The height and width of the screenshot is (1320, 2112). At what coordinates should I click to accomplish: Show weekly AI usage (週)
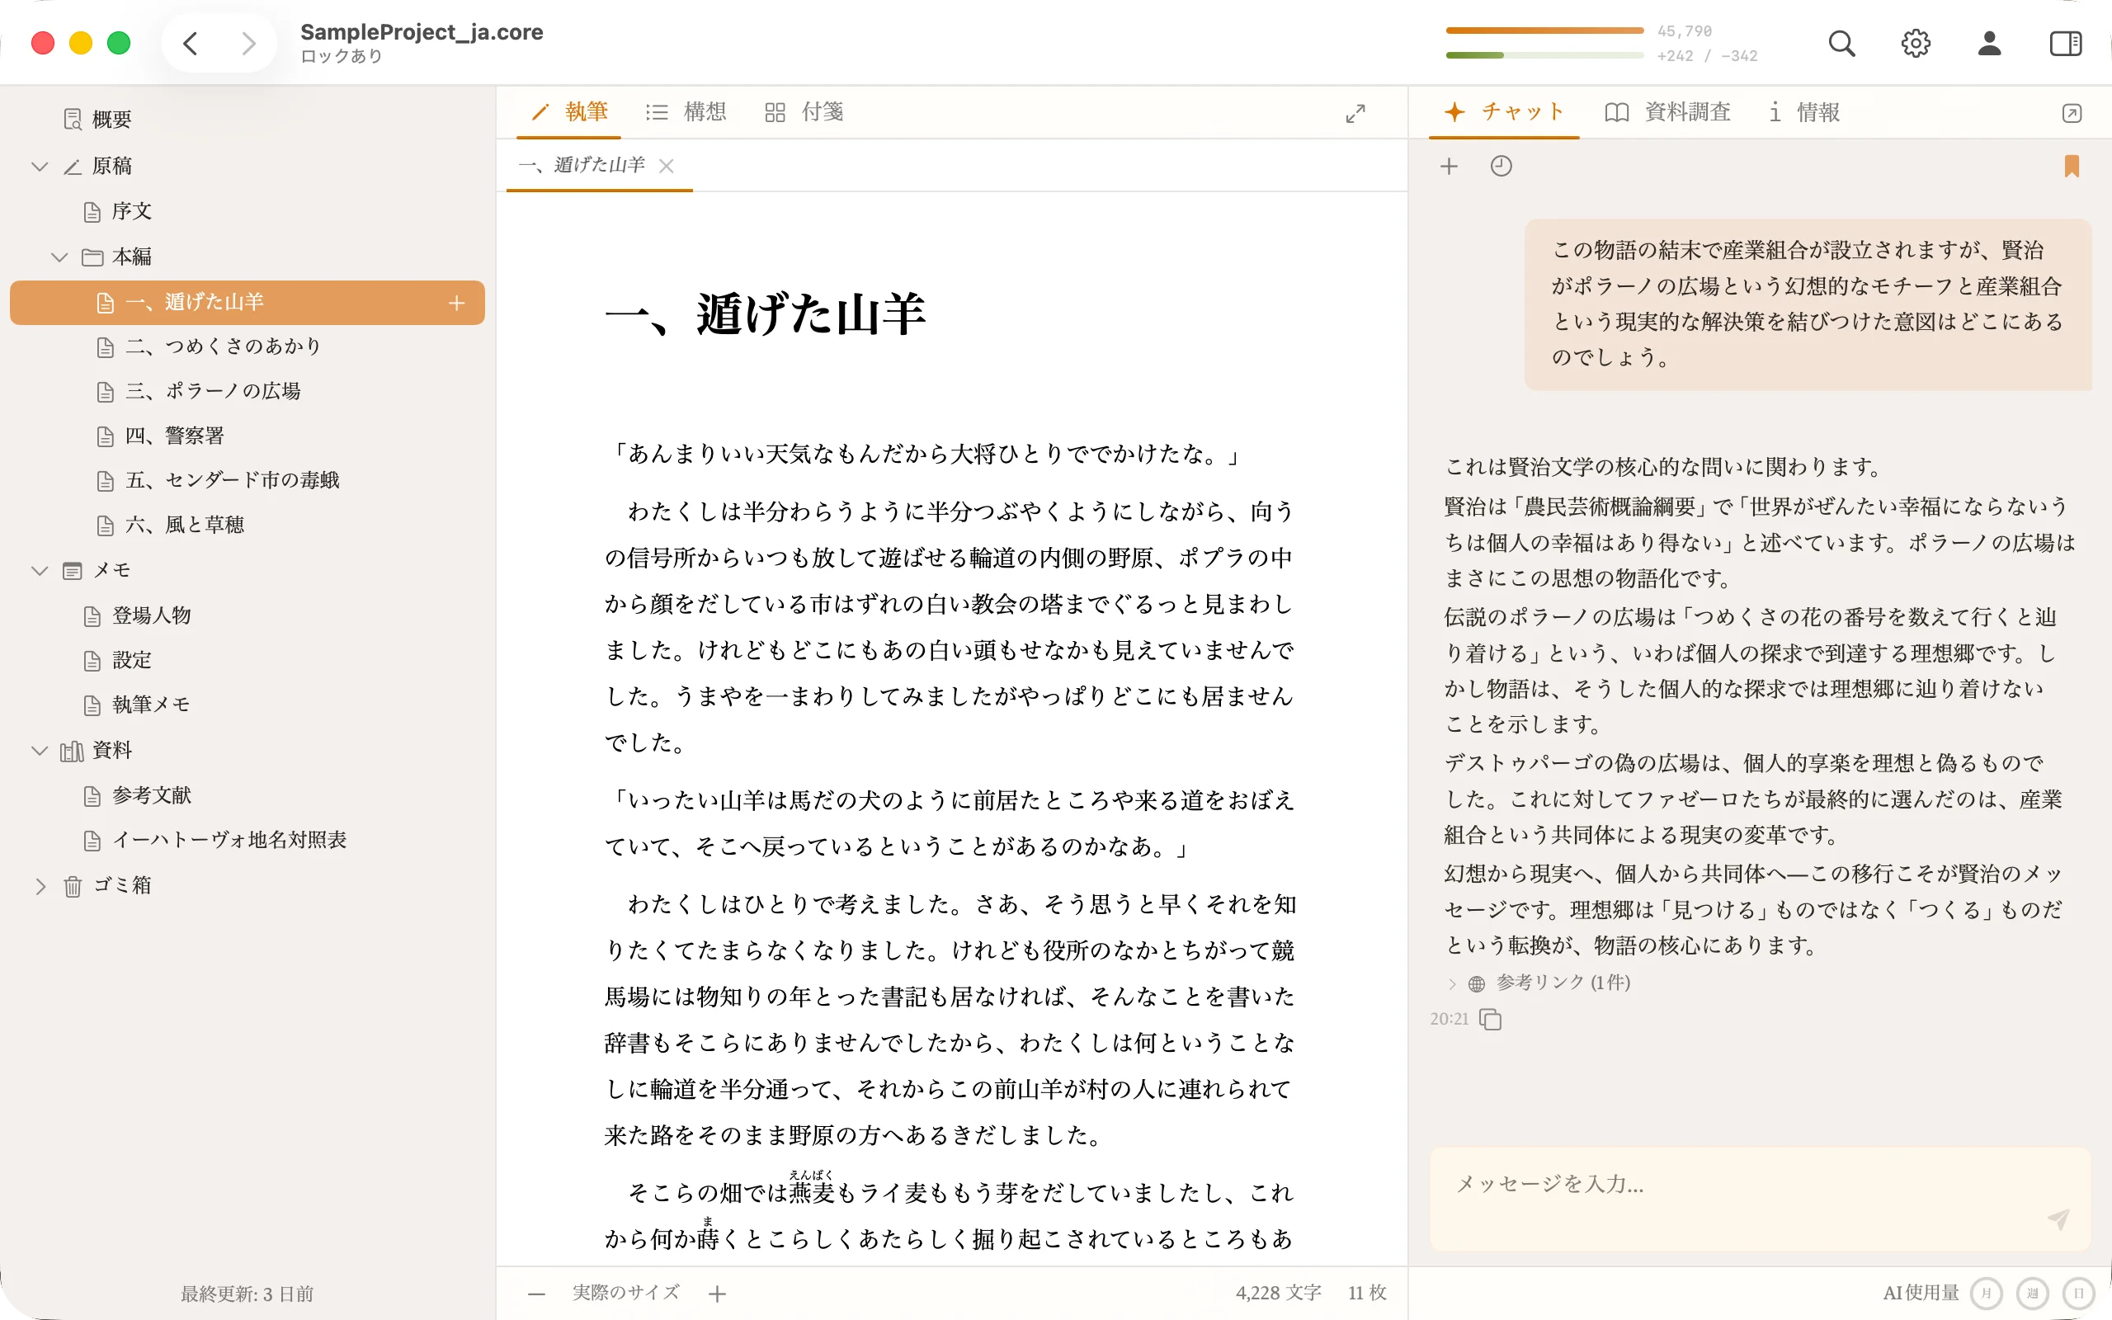(x=2033, y=1293)
